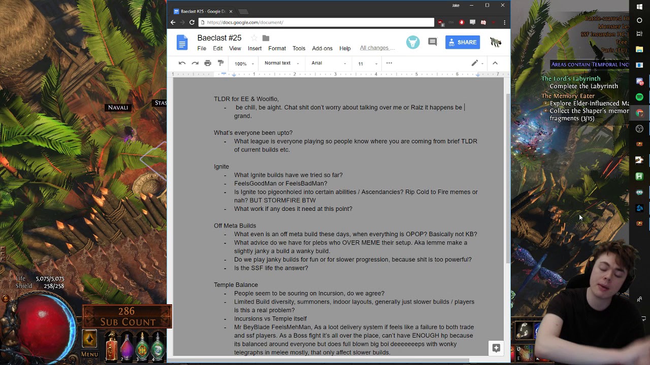Open Discord from the taskbar
650x365 pixels.
(639, 82)
